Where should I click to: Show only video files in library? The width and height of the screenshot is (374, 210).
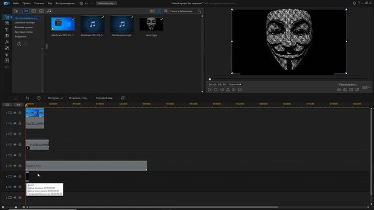pyautogui.click(x=34, y=11)
